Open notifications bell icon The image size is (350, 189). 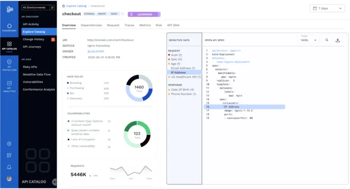point(9,167)
